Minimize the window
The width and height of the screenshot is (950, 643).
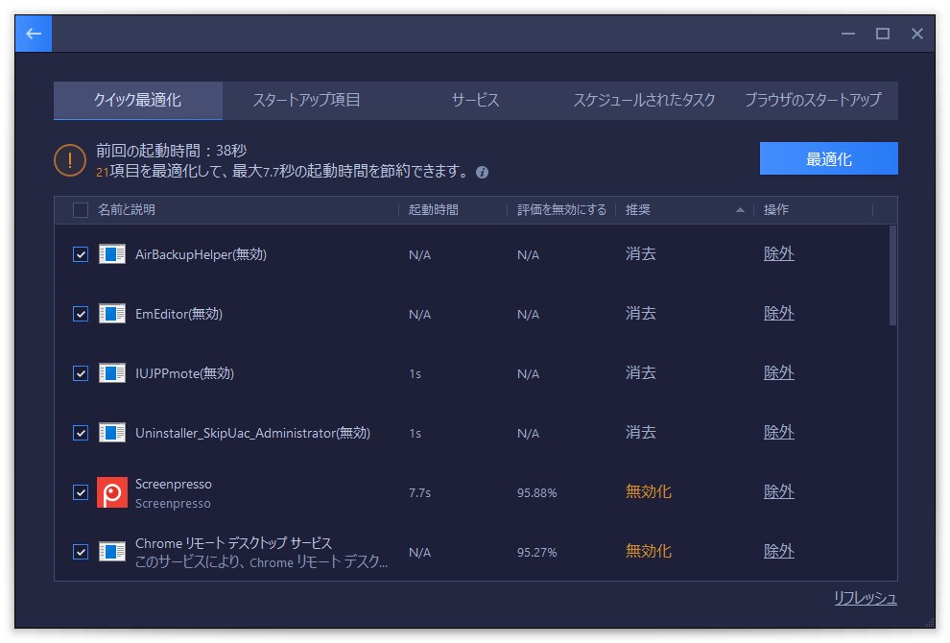click(848, 34)
